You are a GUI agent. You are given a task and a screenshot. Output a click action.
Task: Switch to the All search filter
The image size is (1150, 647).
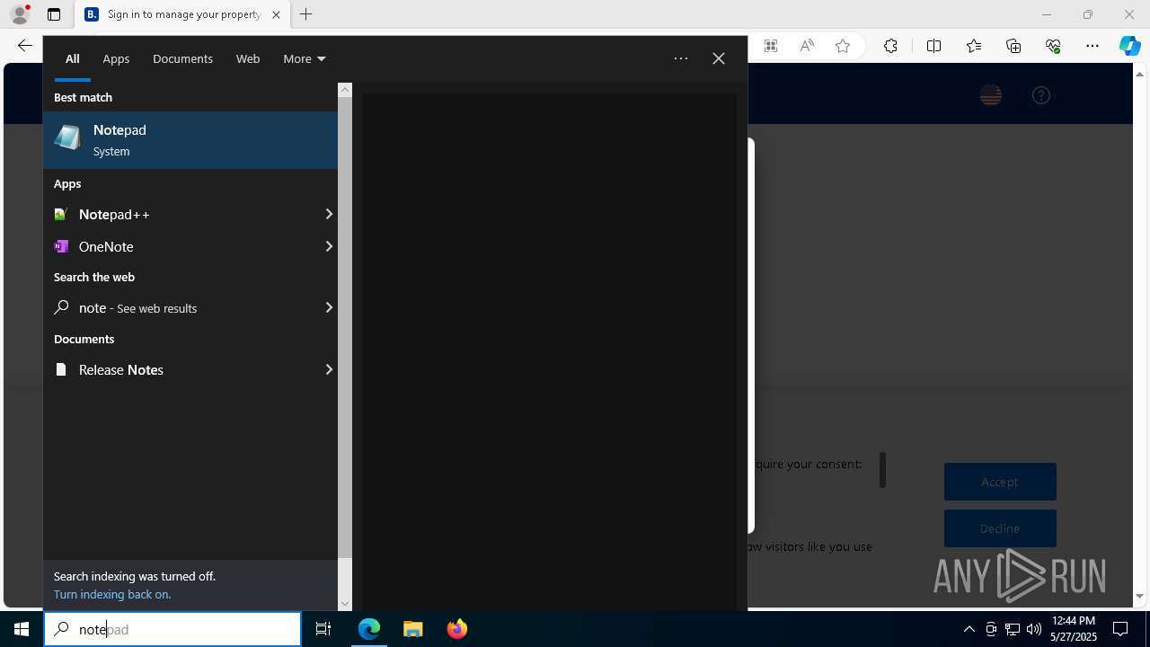[73, 58]
